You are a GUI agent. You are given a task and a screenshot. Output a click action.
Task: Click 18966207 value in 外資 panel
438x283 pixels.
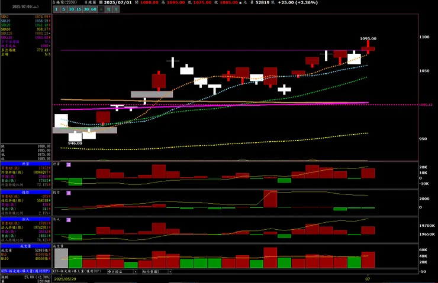[40, 173]
